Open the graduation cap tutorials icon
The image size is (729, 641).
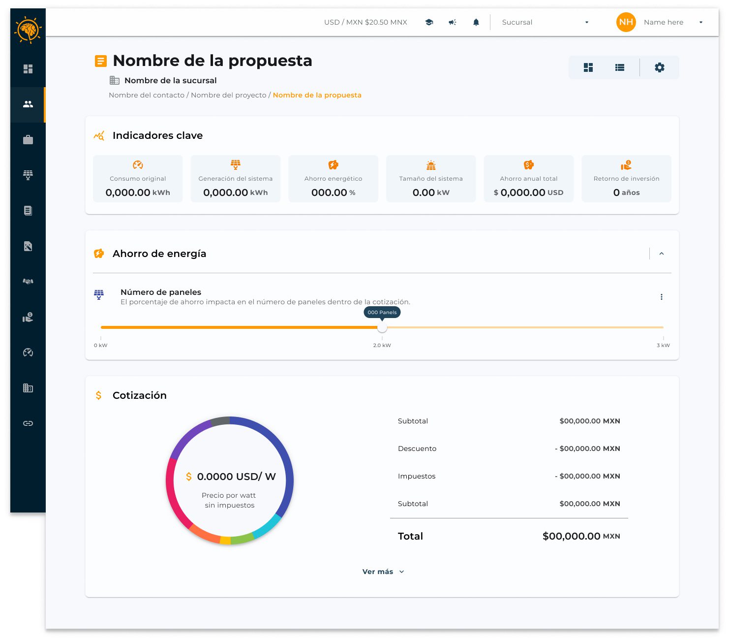coord(429,22)
